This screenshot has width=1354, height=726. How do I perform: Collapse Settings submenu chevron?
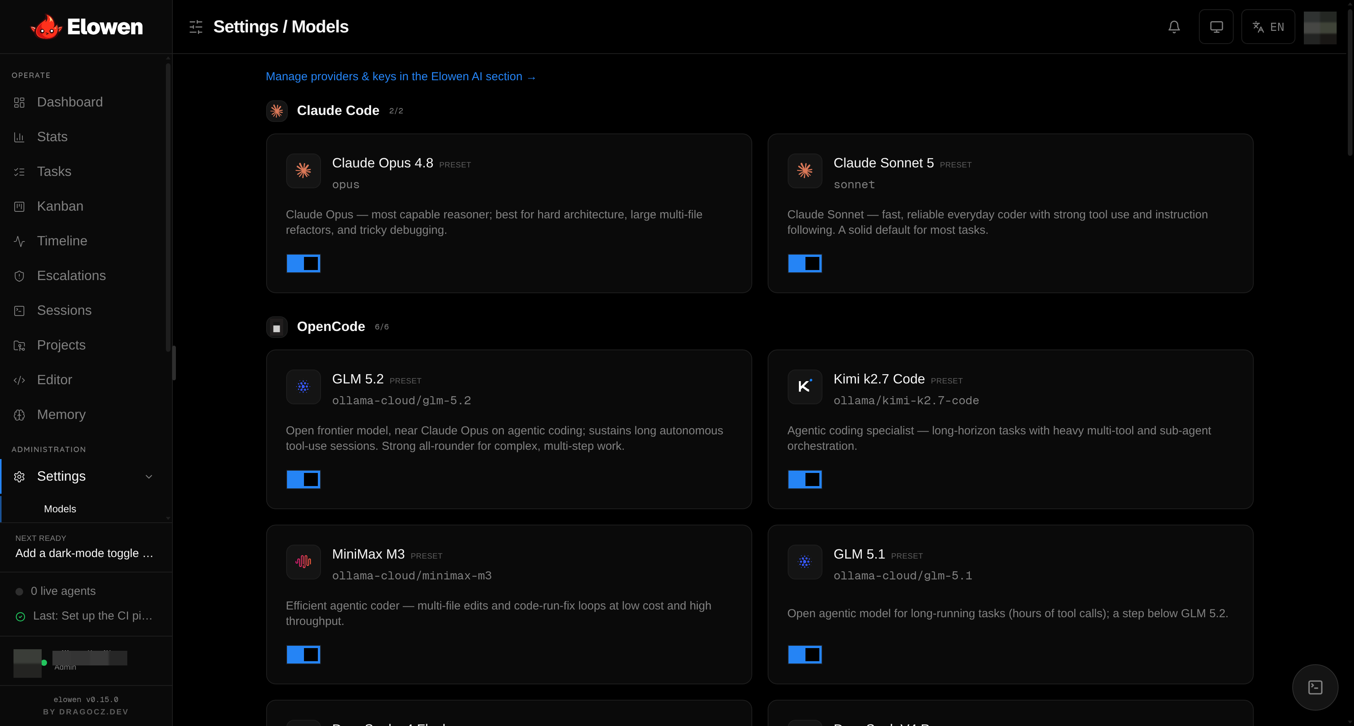[149, 476]
